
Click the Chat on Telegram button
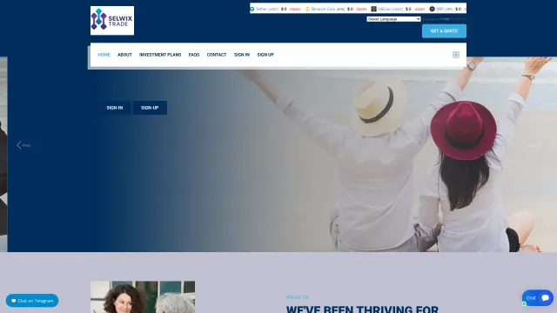click(x=32, y=301)
